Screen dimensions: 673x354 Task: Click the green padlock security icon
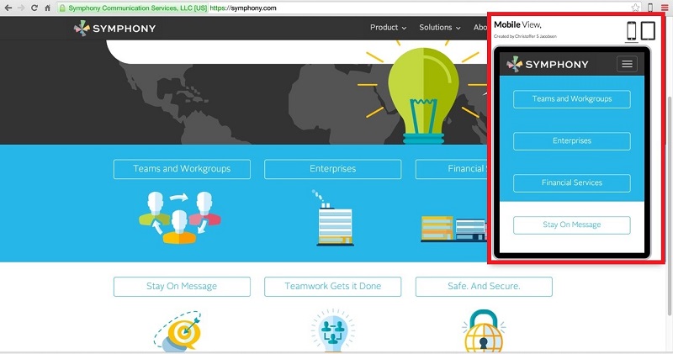coord(62,8)
